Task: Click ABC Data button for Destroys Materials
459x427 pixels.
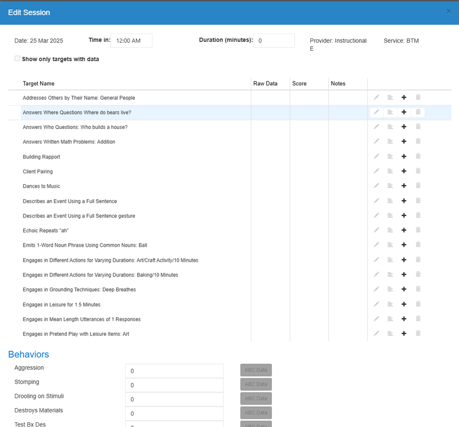Action: (x=256, y=413)
